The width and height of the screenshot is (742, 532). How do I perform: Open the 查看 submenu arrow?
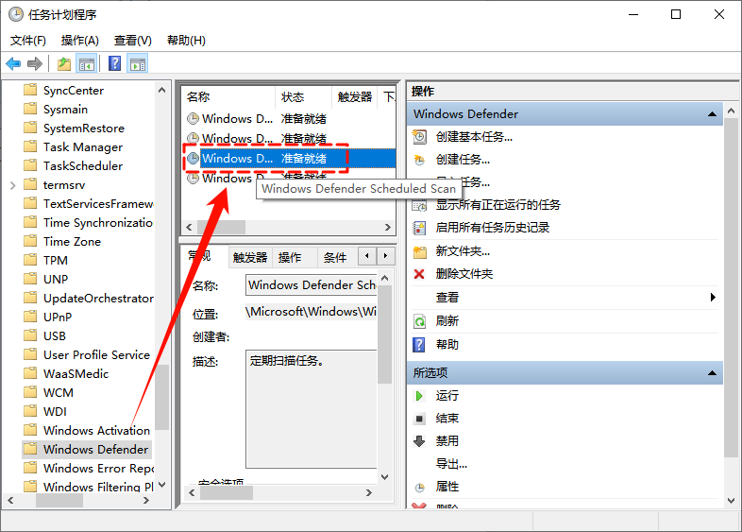tap(713, 297)
